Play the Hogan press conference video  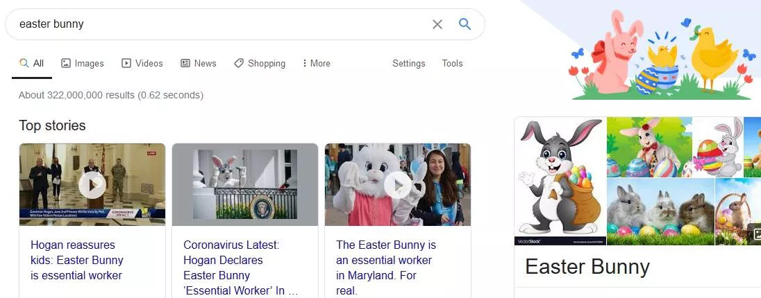click(92, 184)
